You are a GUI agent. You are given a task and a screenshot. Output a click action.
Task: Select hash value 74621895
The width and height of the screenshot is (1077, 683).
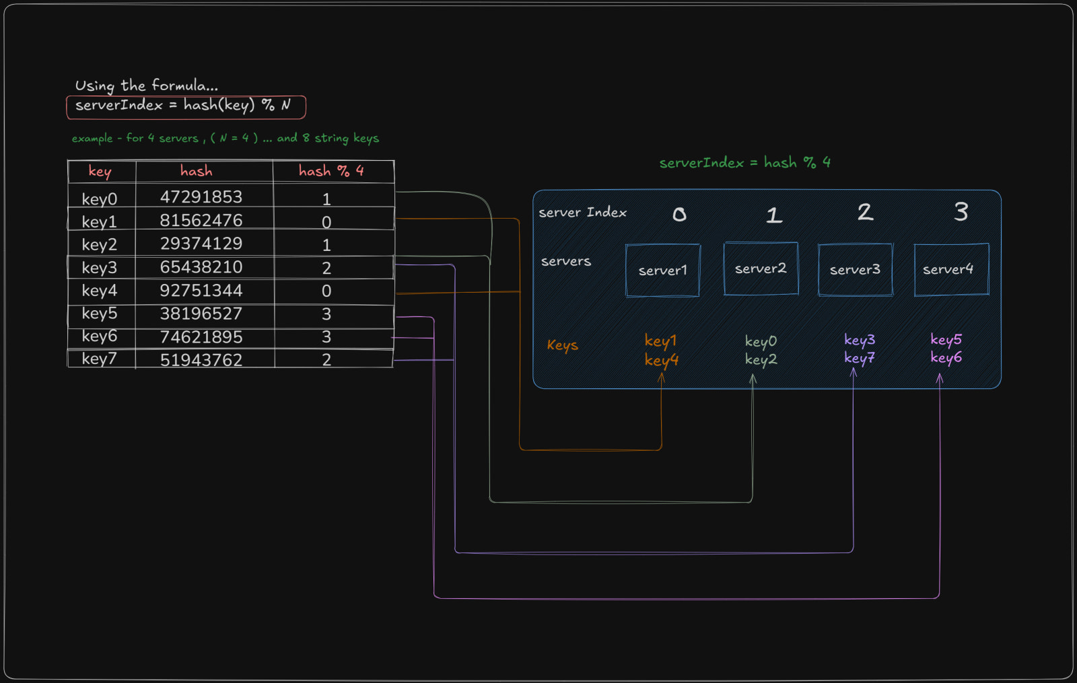[x=201, y=336]
